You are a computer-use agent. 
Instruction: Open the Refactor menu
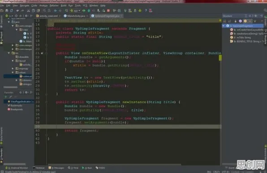pos(54,6)
